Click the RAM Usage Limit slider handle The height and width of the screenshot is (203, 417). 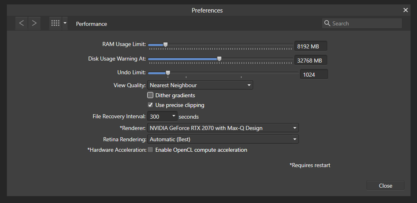coord(165,44)
